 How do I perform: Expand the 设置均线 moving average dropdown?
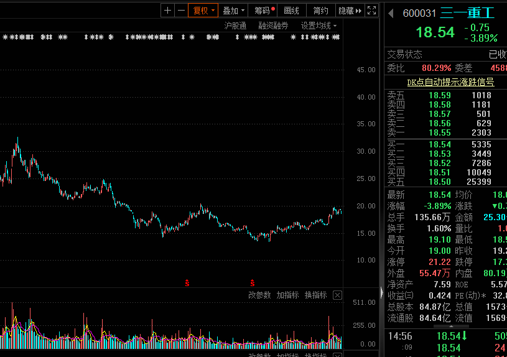click(x=319, y=25)
